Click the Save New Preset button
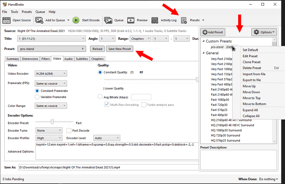The width and height of the screenshot is (285, 184). [x=119, y=49]
